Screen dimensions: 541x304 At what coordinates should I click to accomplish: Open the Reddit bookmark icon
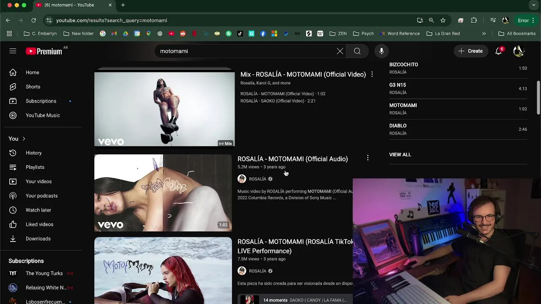pyautogui.click(x=183, y=33)
